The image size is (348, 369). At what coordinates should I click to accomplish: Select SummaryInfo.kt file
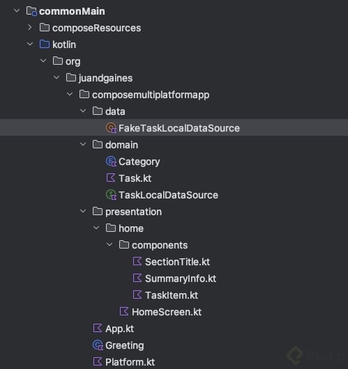tap(174, 278)
